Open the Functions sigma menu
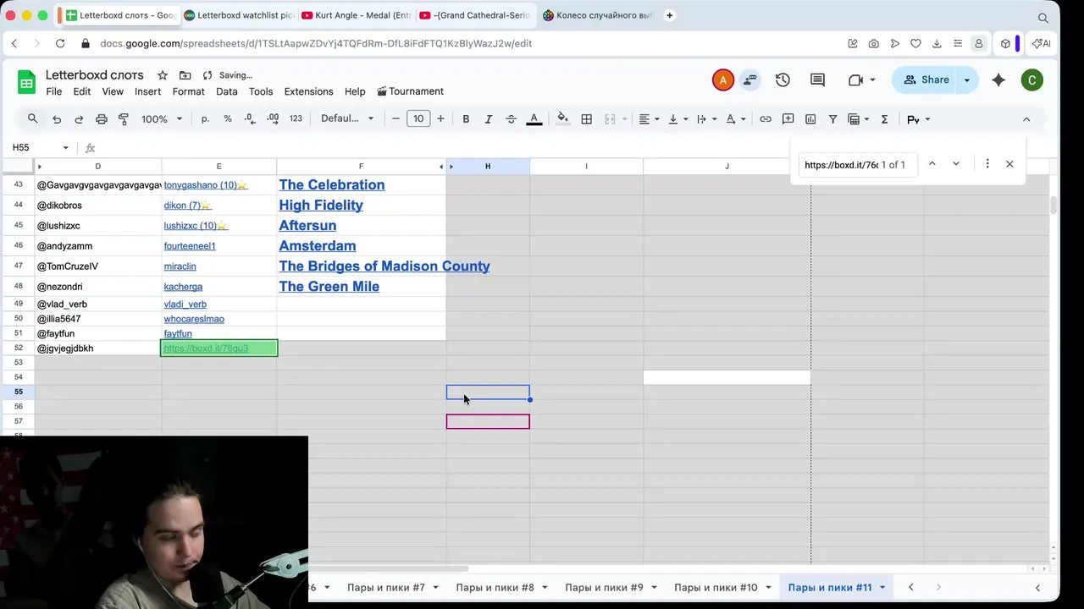Screen dimensions: 1084x609 (884, 119)
